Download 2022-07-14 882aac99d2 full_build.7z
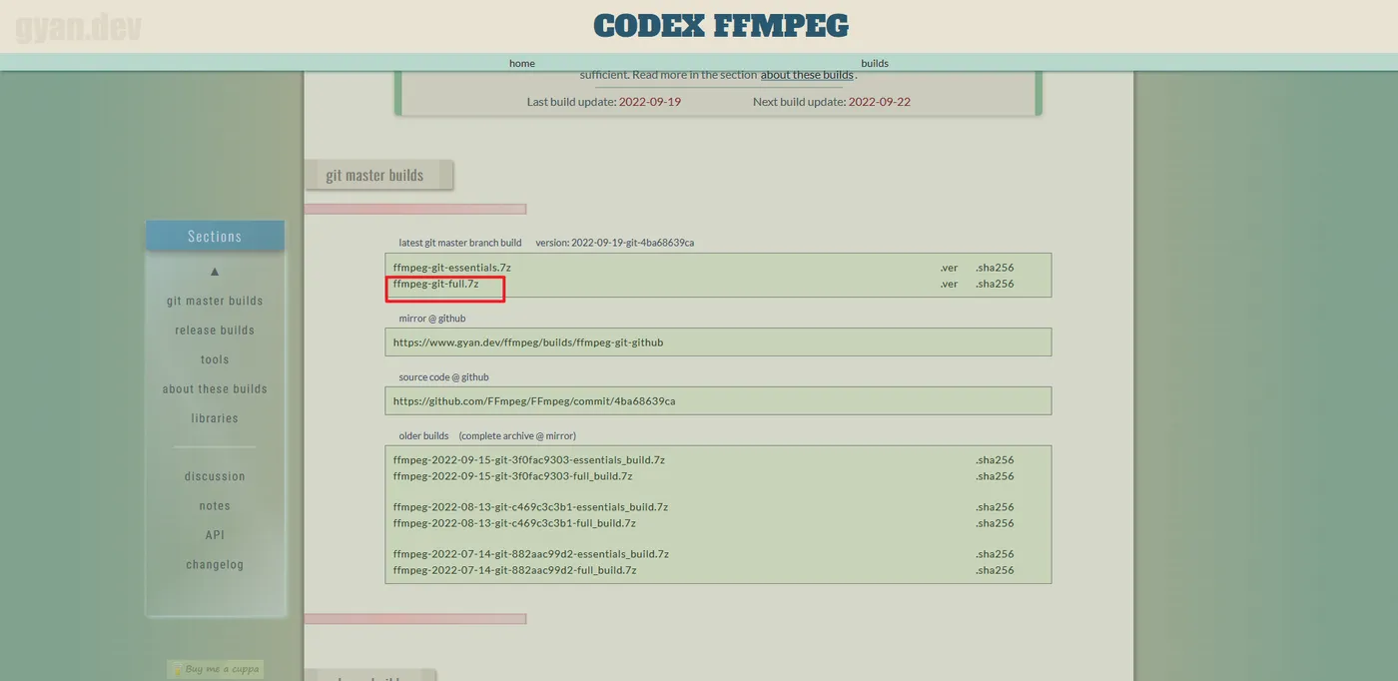1398x681 pixels. (514, 570)
